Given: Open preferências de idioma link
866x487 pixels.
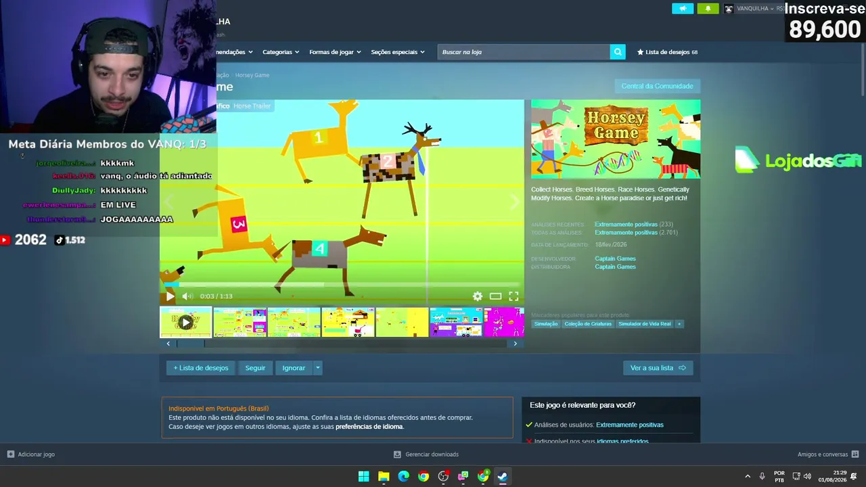Looking at the screenshot, I should click(369, 427).
